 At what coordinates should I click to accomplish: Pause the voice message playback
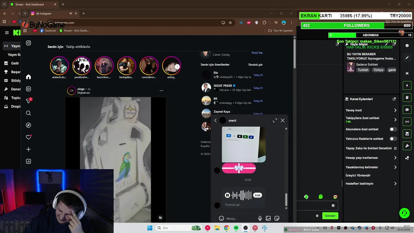click(x=227, y=195)
